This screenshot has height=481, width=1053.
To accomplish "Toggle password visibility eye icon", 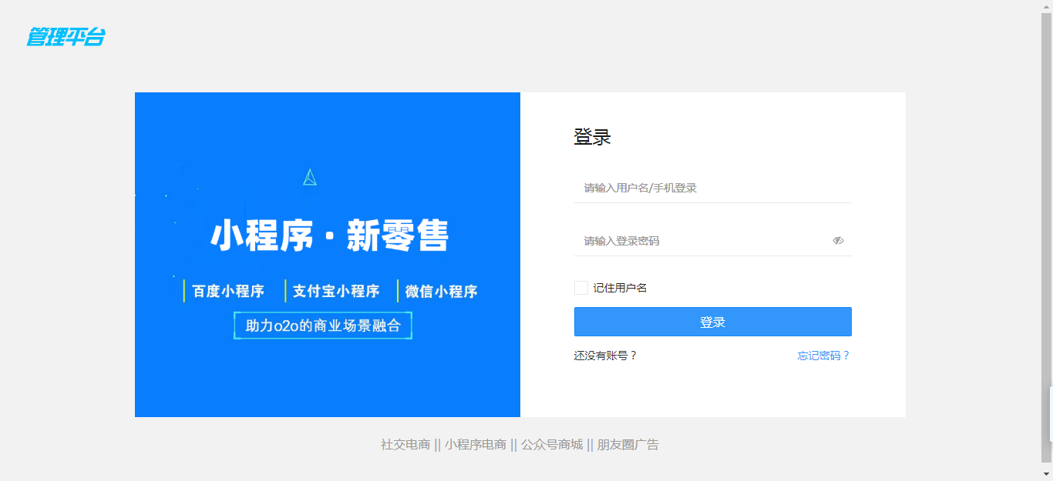I will 838,241.
